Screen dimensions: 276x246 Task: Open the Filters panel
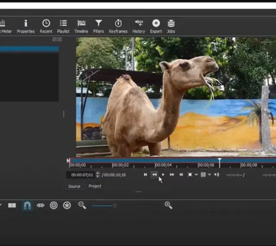click(x=99, y=26)
